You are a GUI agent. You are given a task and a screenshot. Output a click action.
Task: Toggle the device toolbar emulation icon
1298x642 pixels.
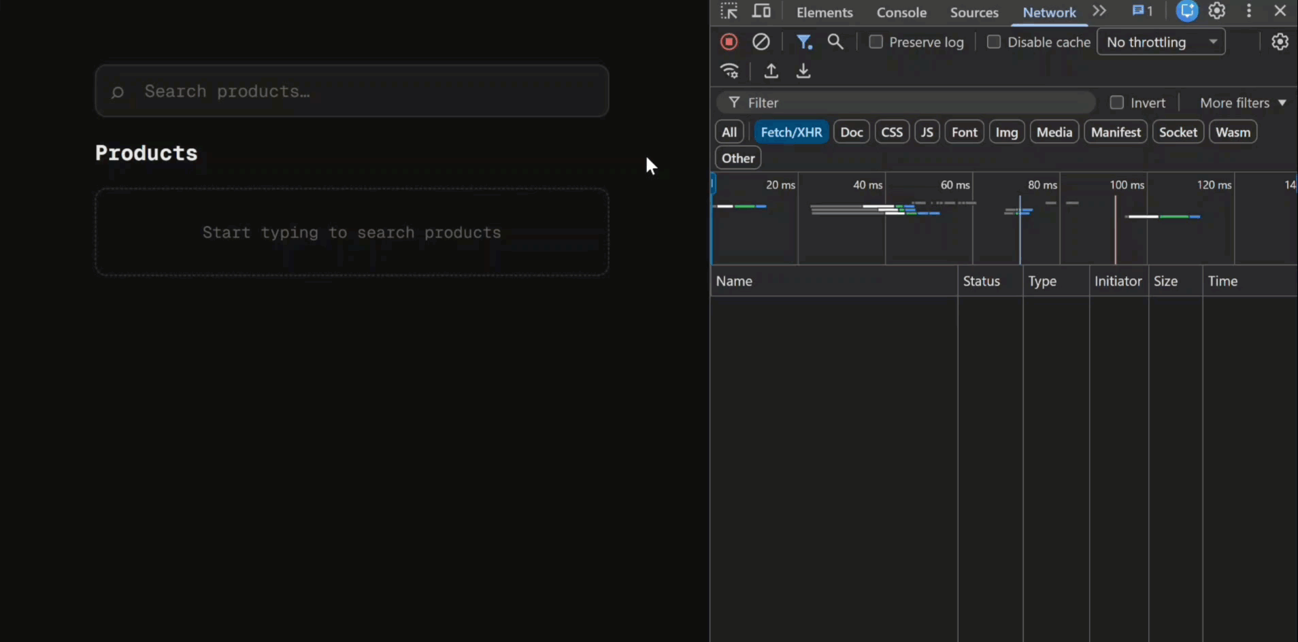pyautogui.click(x=762, y=11)
